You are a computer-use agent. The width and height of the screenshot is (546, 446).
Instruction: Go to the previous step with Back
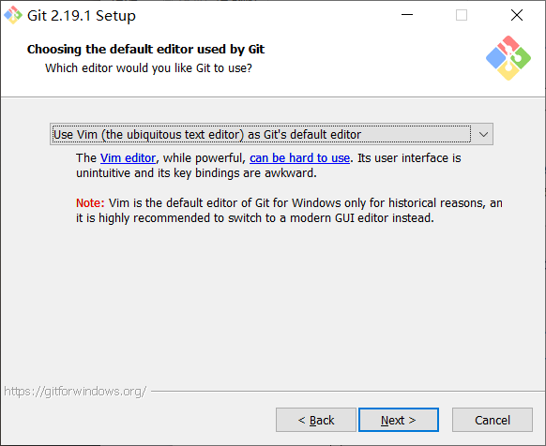tap(316, 420)
